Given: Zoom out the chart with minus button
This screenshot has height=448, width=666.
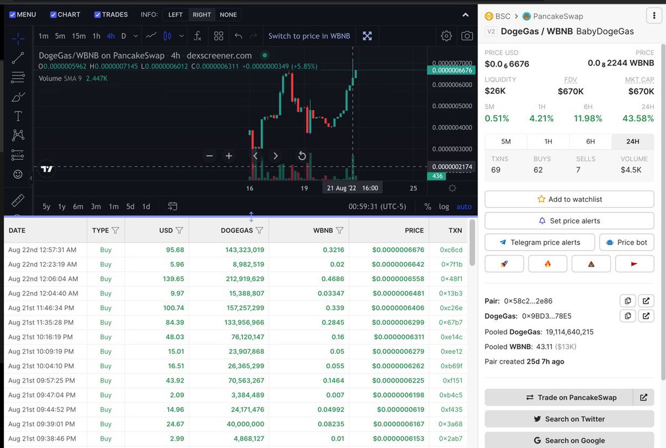Looking at the screenshot, I should [209, 156].
